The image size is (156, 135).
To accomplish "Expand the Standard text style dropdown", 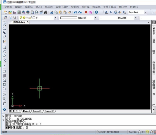I will coord(145,12).
